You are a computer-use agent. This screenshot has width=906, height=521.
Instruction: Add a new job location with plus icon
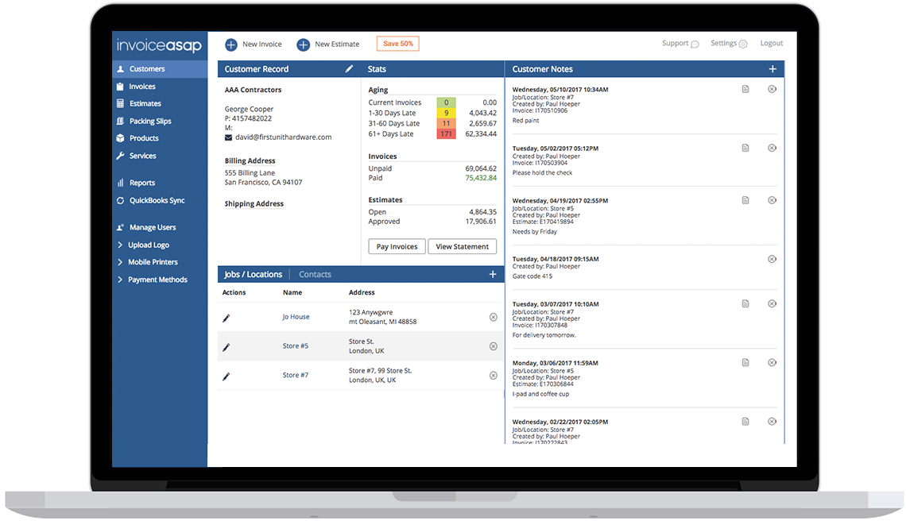(493, 275)
